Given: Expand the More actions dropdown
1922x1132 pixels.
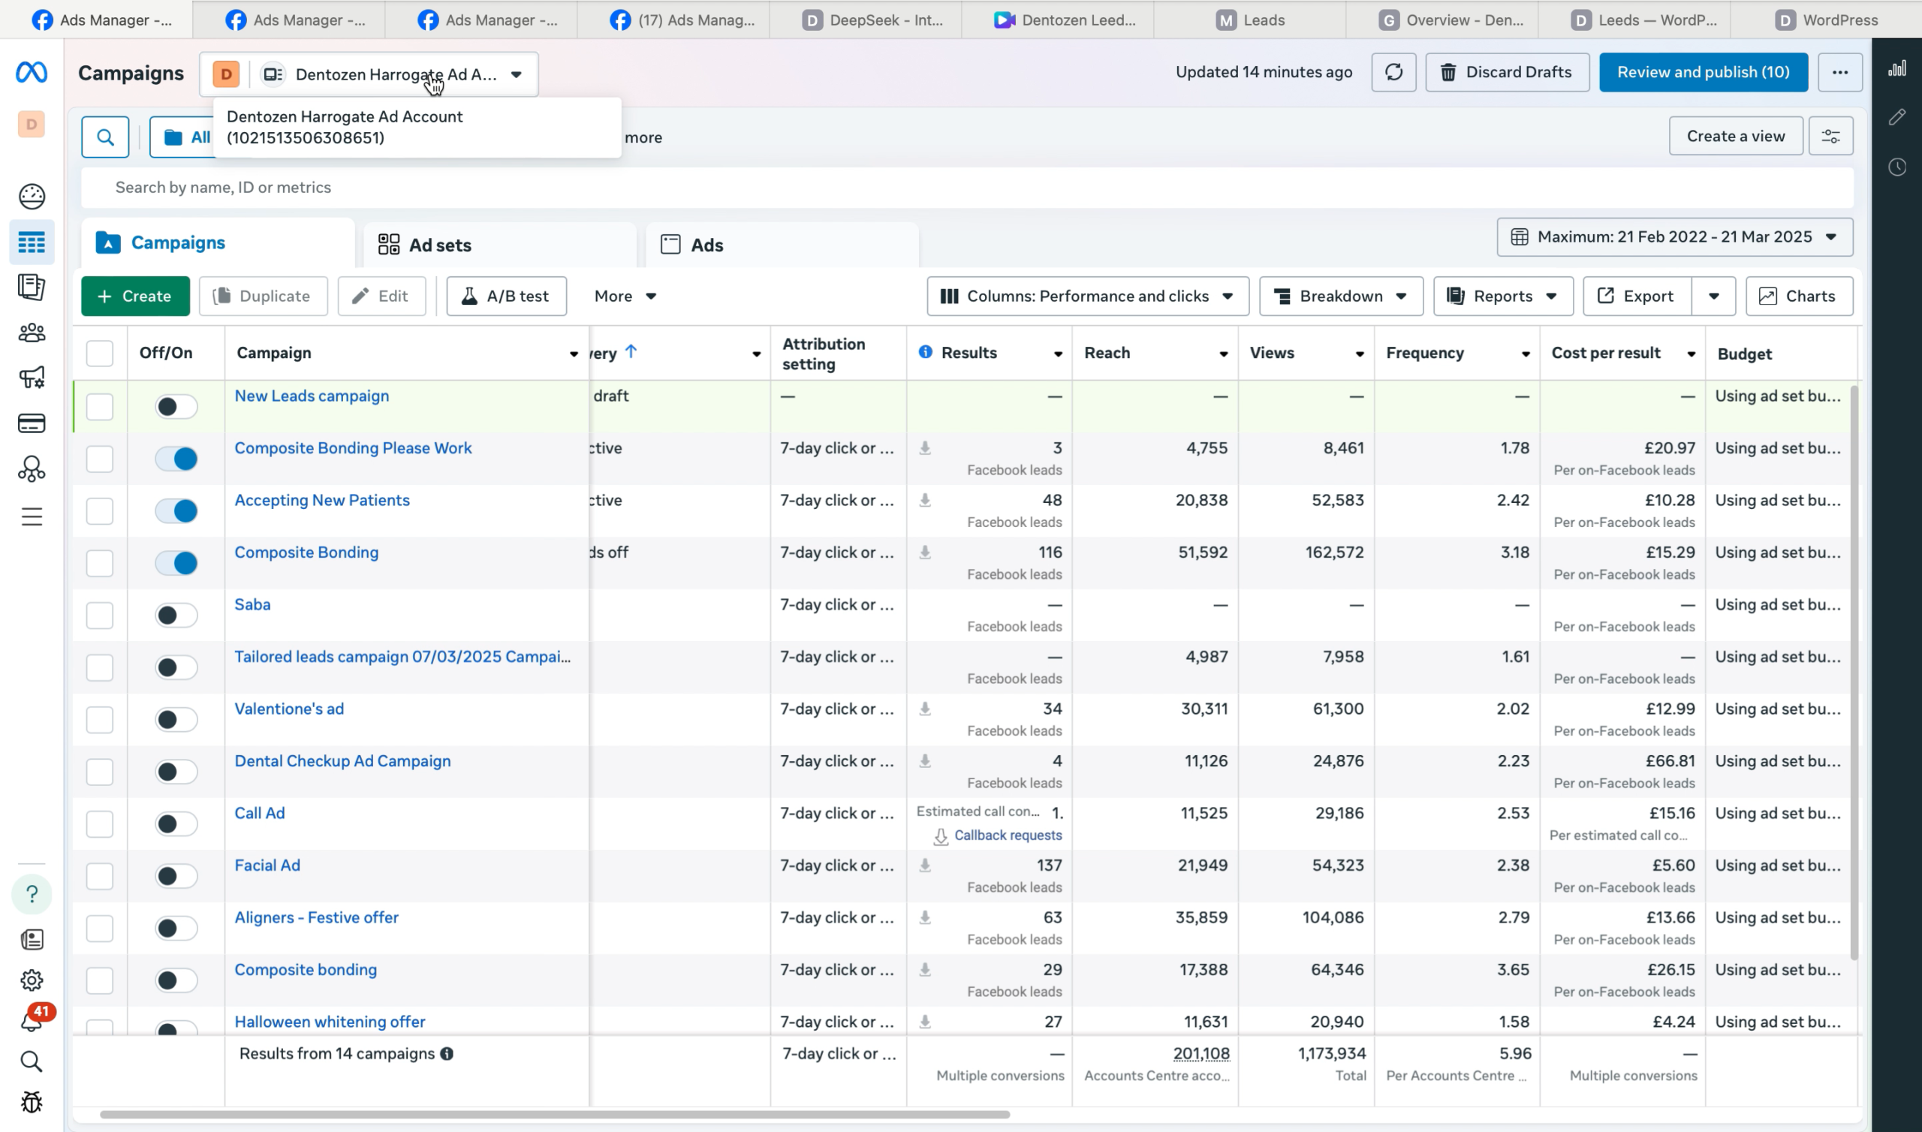Looking at the screenshot, I should coord(625,296).
